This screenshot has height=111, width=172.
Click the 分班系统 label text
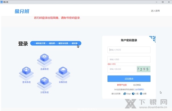tap(44, 92)
